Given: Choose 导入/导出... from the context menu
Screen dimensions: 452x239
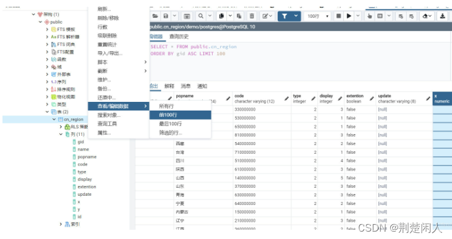Looking at the screenshot, I should 119,53.
